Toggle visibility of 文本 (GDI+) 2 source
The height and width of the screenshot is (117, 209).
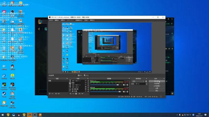pyautogui.click(x=86, y=85)
